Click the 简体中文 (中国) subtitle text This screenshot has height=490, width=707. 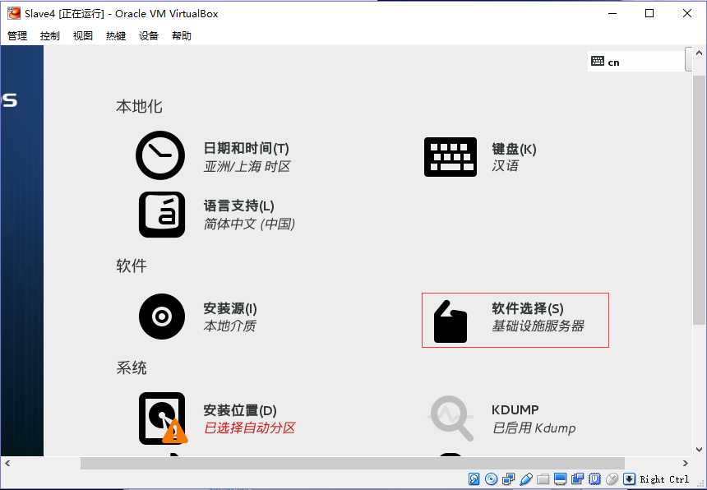(249, 224)
